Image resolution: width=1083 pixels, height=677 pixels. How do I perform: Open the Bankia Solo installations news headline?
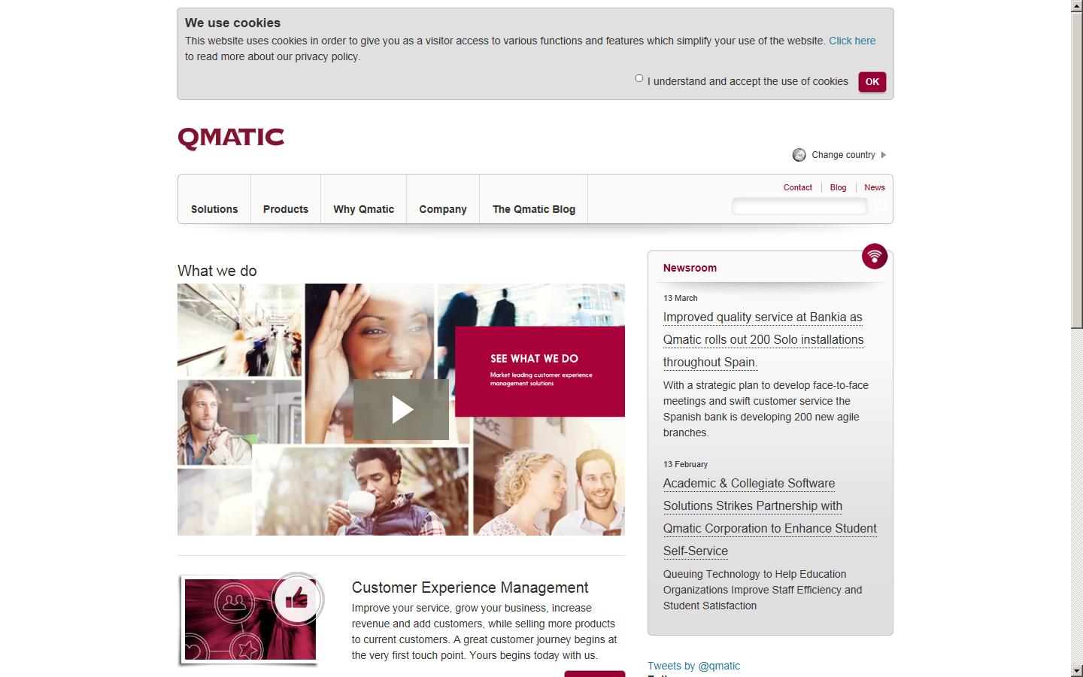click(x=763, y=339)
